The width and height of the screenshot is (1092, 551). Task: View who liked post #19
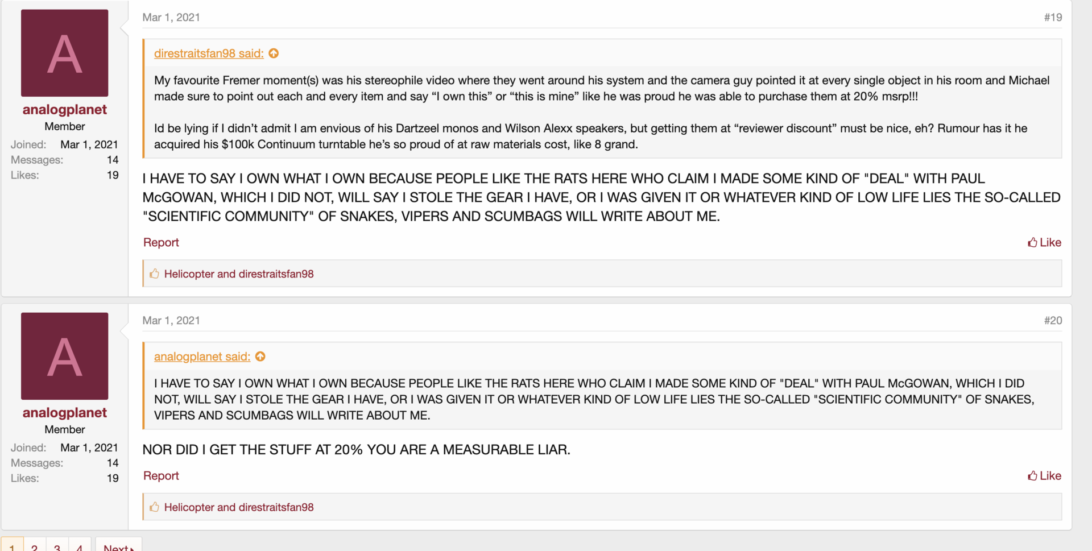tap(239, 274)
